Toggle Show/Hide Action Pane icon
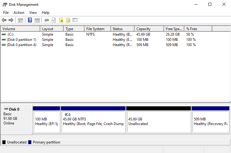231x153 pixels. pos(37,20)
